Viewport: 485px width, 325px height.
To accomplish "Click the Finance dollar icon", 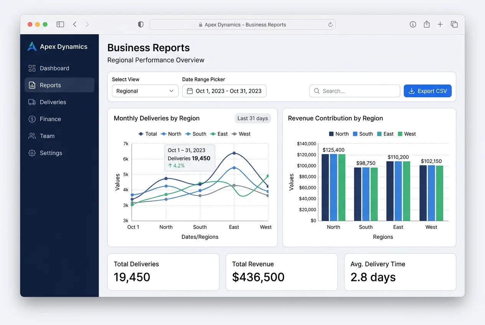I will [32, 119].
